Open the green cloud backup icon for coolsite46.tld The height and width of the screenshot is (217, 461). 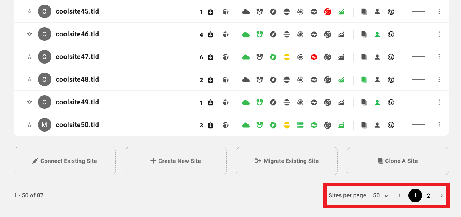click(246, 34)
